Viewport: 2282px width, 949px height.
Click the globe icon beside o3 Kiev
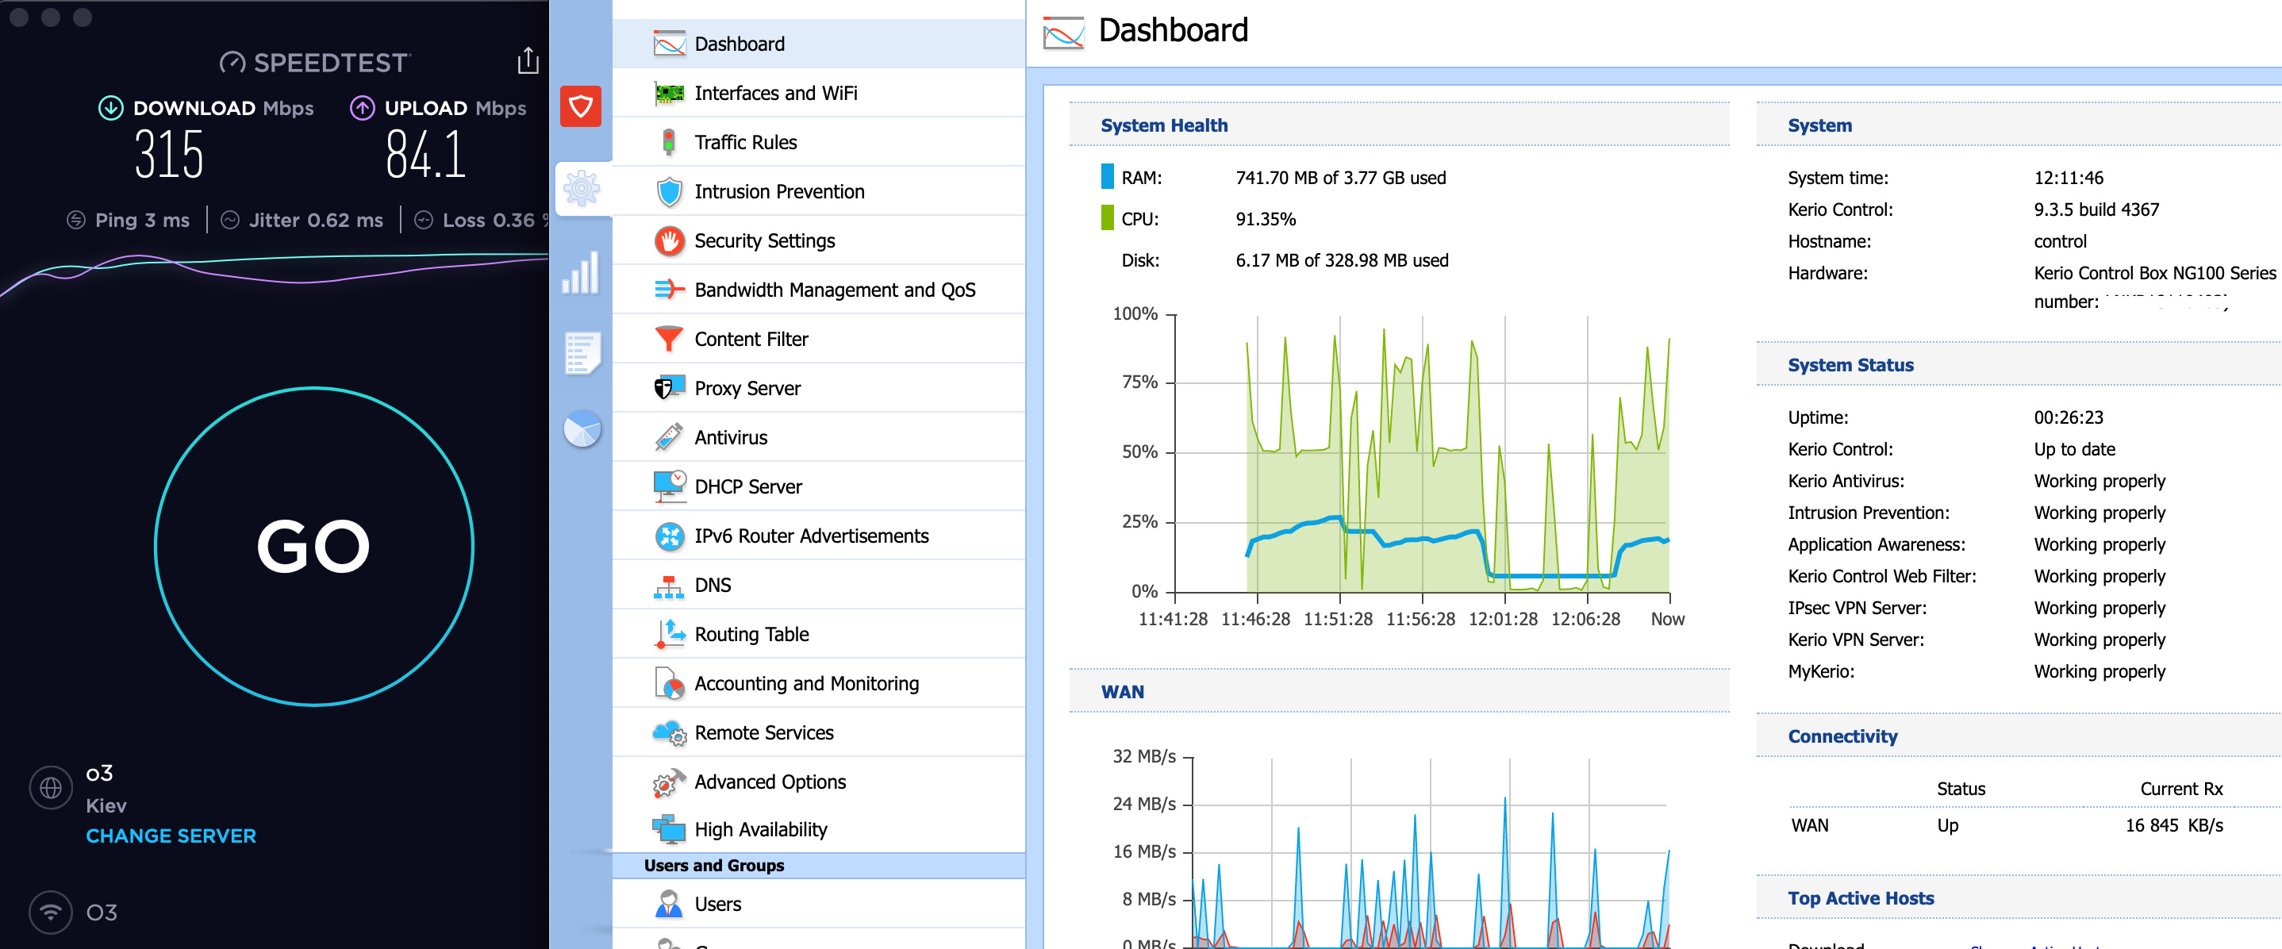pyautogui.click(x=51, y=787)
